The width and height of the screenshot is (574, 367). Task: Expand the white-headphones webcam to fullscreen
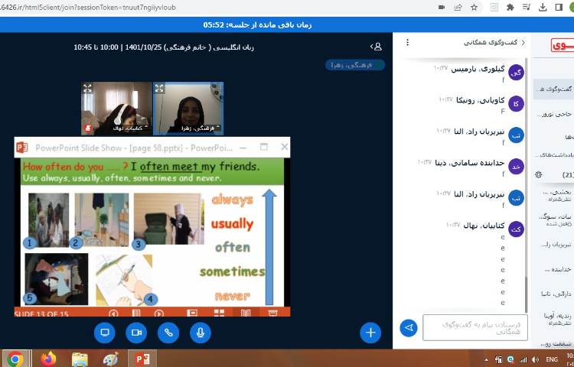tap(87, 88)
